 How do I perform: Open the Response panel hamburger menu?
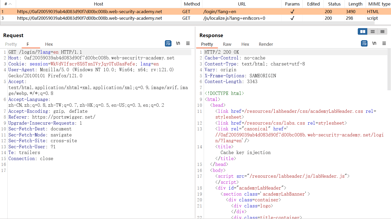[x=384, y=43]
